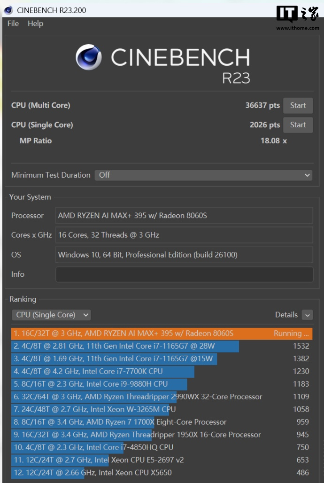Open the File menu
Screen dimensions: 324x483
[13, 23]
